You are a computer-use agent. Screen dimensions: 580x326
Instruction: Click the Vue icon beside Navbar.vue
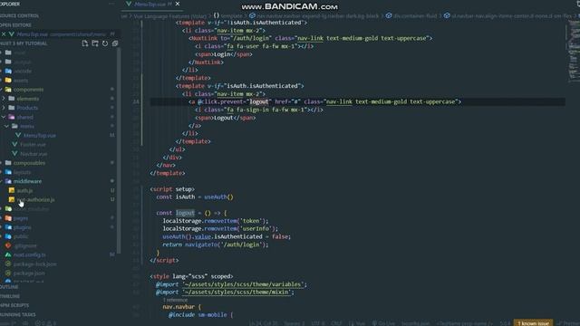[14, 154]
